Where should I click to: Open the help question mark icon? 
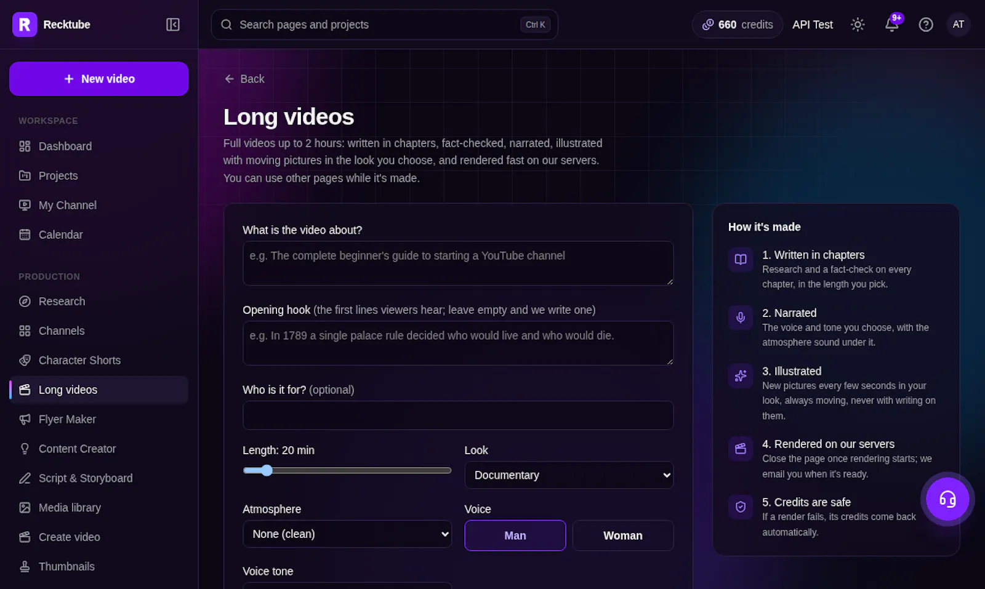[x=926, y=25]
